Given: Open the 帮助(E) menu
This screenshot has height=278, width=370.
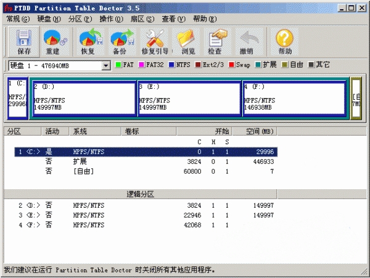Looking at the screenshot, I should point(205,19).
